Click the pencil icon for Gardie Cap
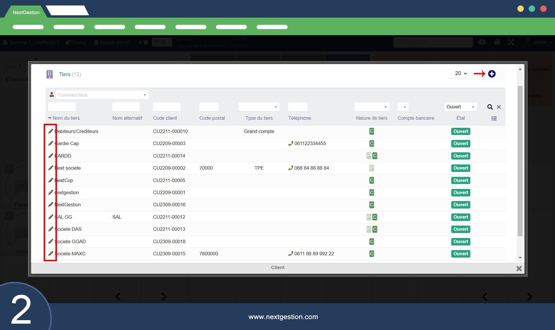This screenshot has width=555, height=330. pyautogui.click(x=51, y=143)
